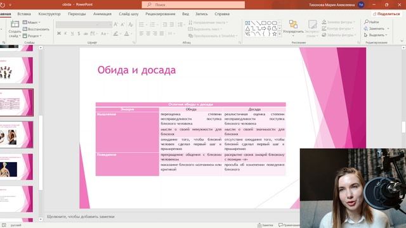Open the Раздел section dropdown
Image resolution: width=406 pixels, height=228 pixels.
click(32, 35)
